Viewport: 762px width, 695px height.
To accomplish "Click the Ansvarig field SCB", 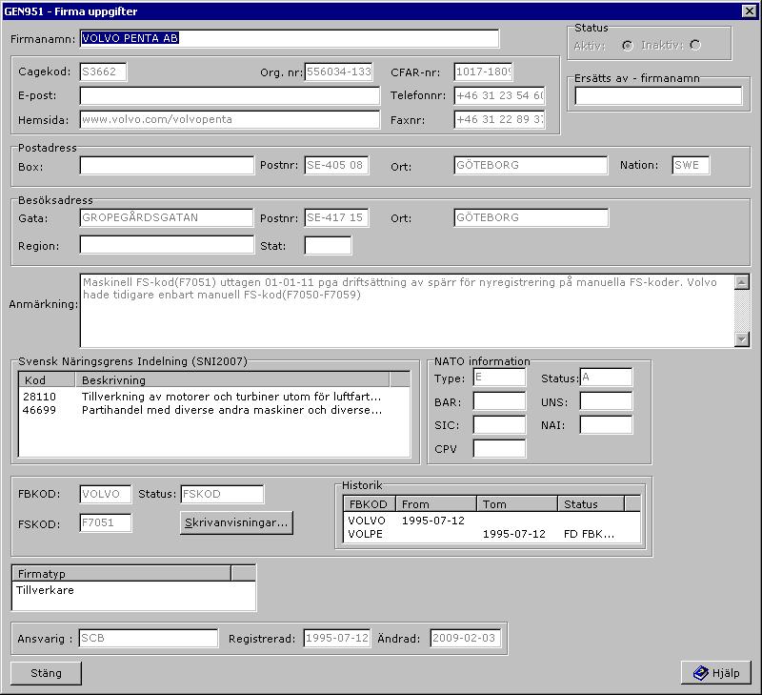I will (149, 638).
